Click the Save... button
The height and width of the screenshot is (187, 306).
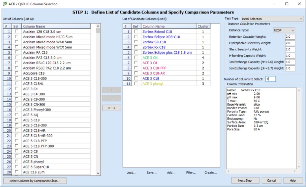click(152, 172)
